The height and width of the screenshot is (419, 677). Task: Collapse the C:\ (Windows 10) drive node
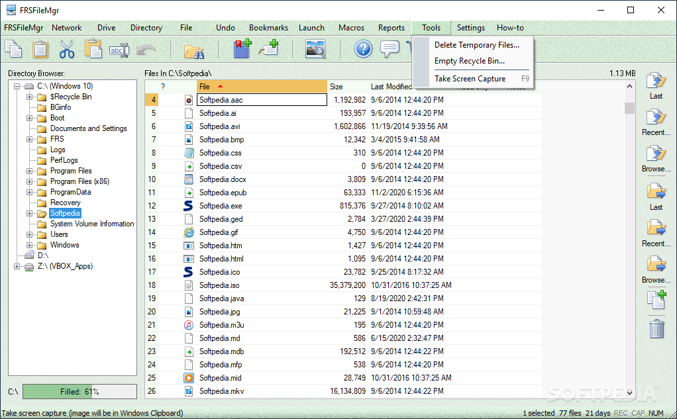(x=17, y=86)
